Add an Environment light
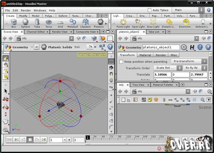Screen dimensions: 214x153 tap(186, 23)
